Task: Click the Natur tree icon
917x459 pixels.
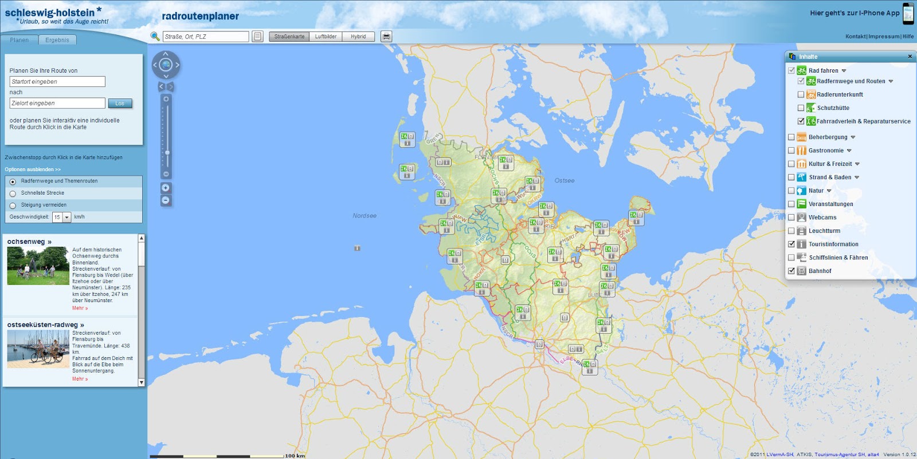Action: coord(802,191)
